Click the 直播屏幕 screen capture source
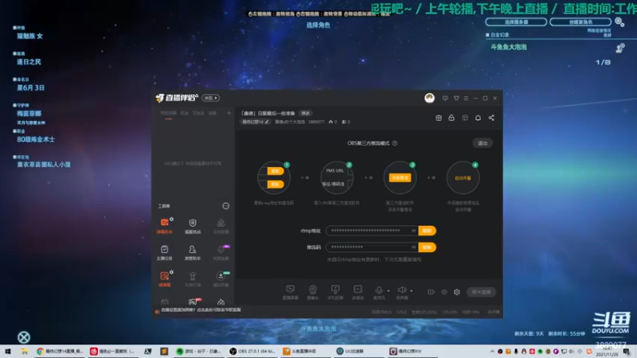This screenshot has width=637, height=358. click(x=290, y=292)
